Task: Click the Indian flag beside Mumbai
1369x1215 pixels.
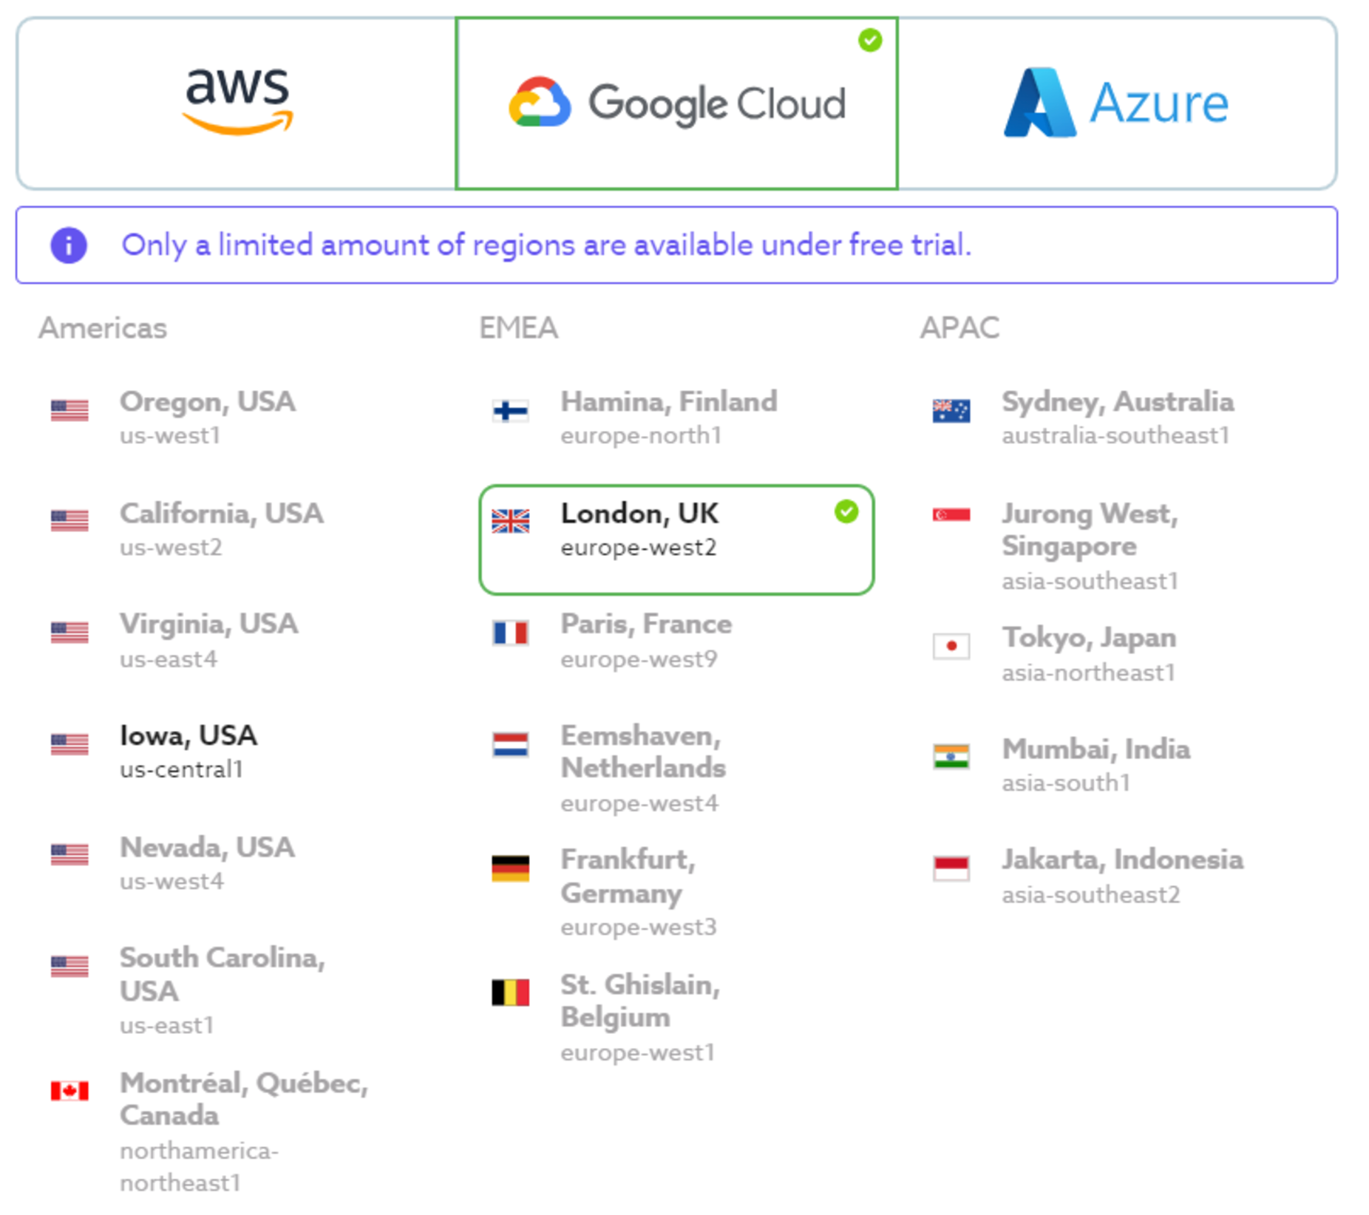Action: click(x=951, y=757)
